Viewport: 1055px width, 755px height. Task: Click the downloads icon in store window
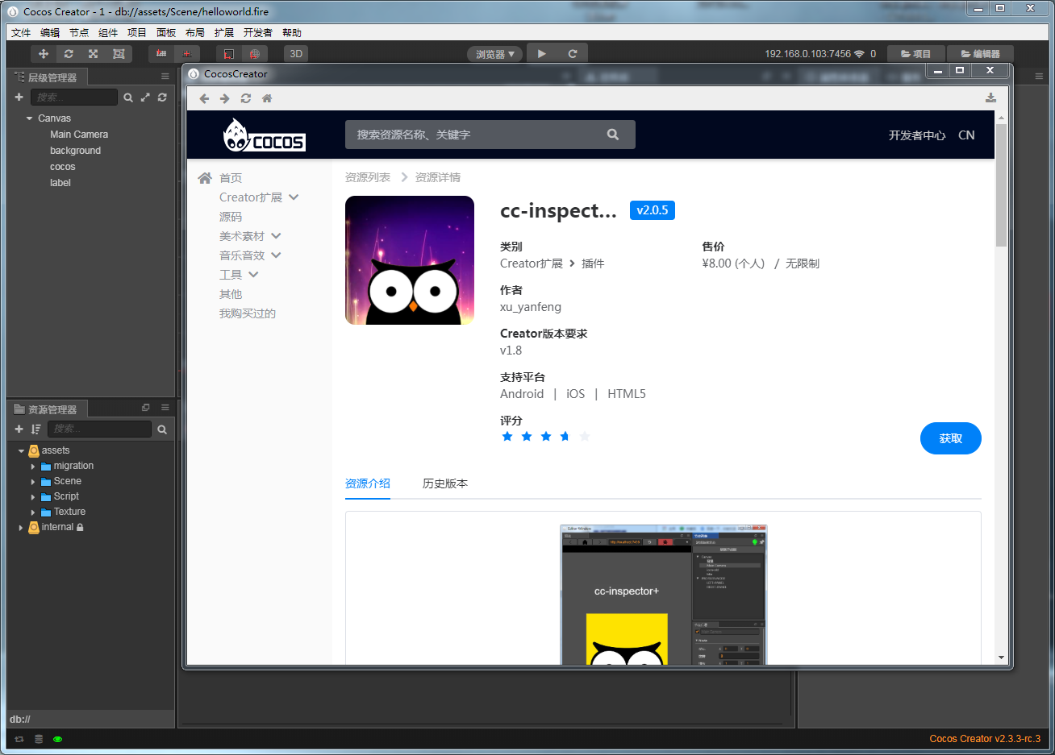[x=990, y=98]
